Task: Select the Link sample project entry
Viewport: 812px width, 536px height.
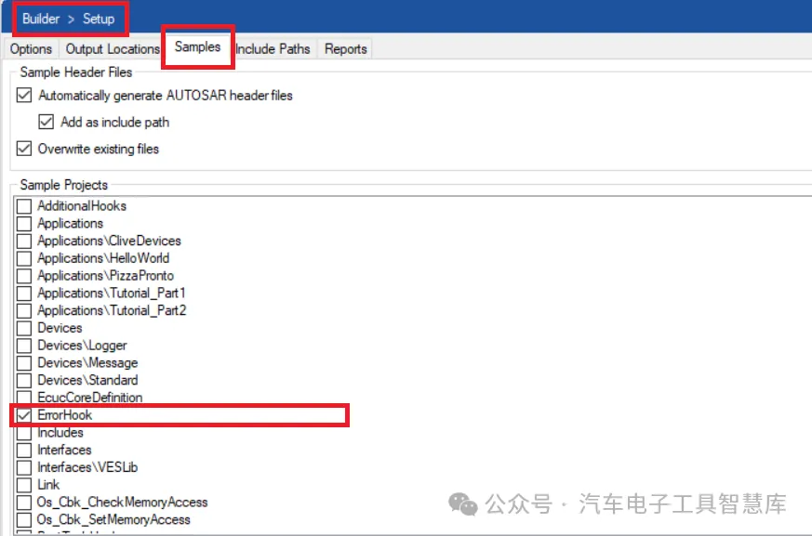Action: coord(23,484)
